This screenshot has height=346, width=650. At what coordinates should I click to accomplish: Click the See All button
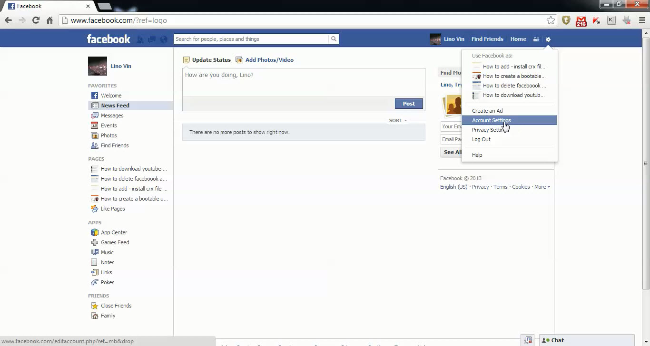[452, 152]
